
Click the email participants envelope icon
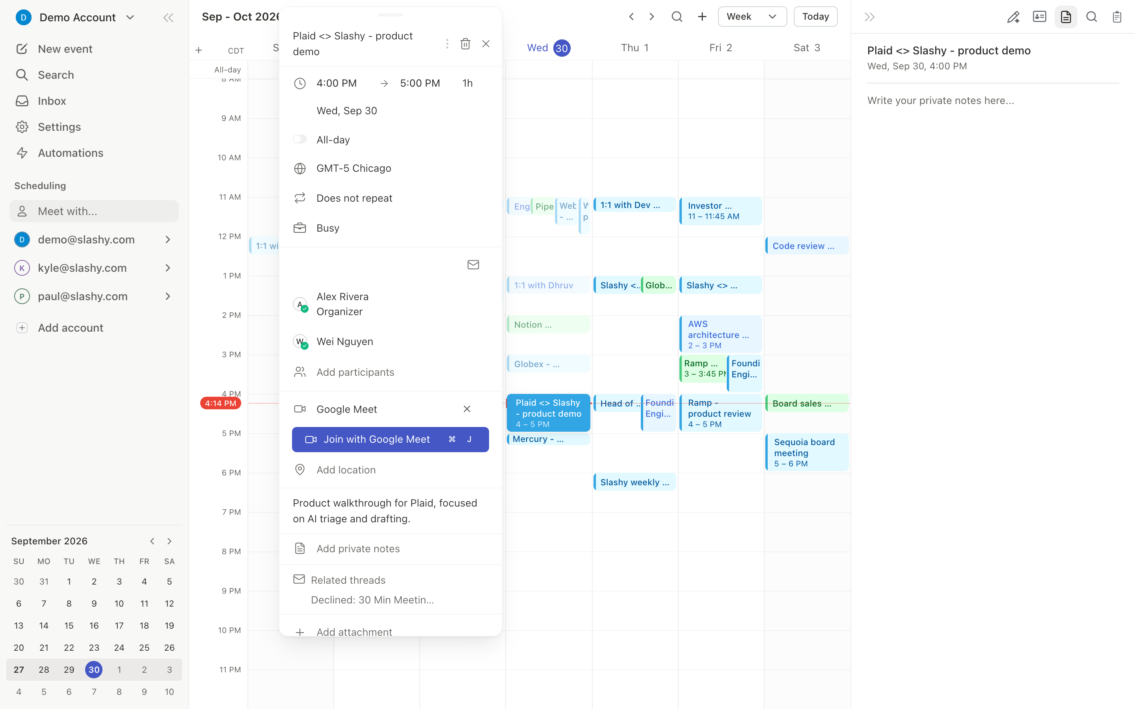click(x=473, y=265)
